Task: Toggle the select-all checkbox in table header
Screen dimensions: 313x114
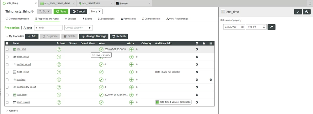Action: coord(7,43)
